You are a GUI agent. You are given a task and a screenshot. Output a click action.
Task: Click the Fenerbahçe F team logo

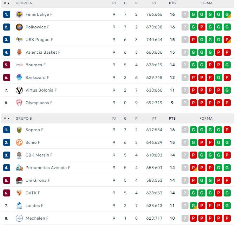19,14
